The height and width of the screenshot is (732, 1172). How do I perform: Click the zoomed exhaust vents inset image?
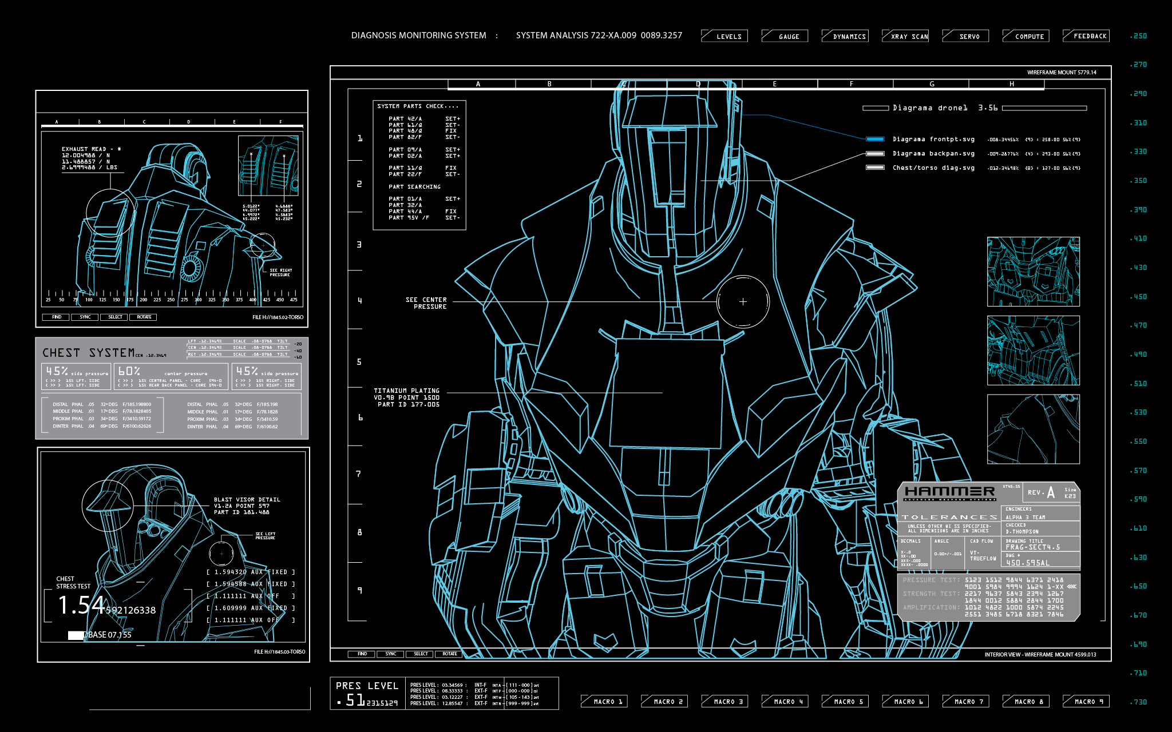[x=268, y=166]
